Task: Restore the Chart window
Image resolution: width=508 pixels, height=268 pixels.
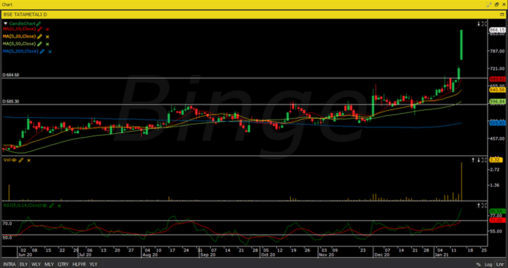Action: click(497, 4)
